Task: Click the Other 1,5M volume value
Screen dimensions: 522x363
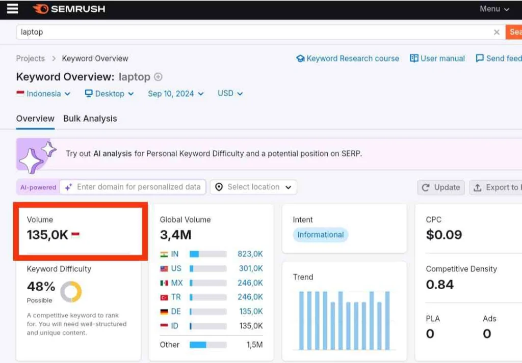Action: 254,345
